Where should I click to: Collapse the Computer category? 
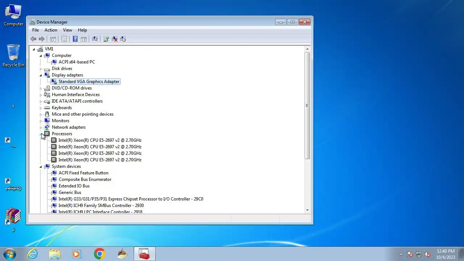click(41, 55)
